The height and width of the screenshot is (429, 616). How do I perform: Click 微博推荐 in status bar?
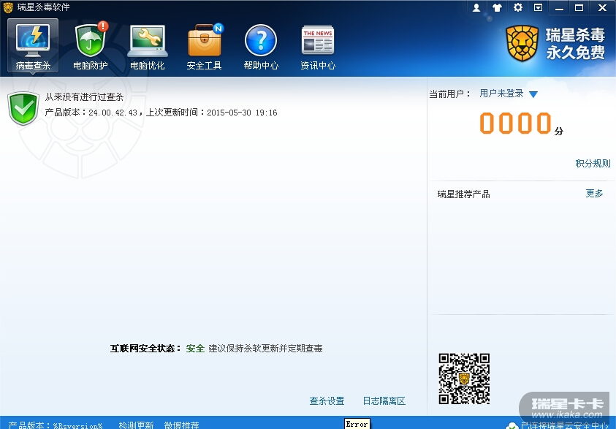(x=181, y=425)
